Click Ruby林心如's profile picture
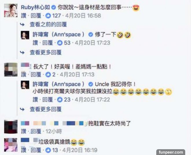Image resolution: width=191 pixels, height=155 pixels. pos(11,10)
